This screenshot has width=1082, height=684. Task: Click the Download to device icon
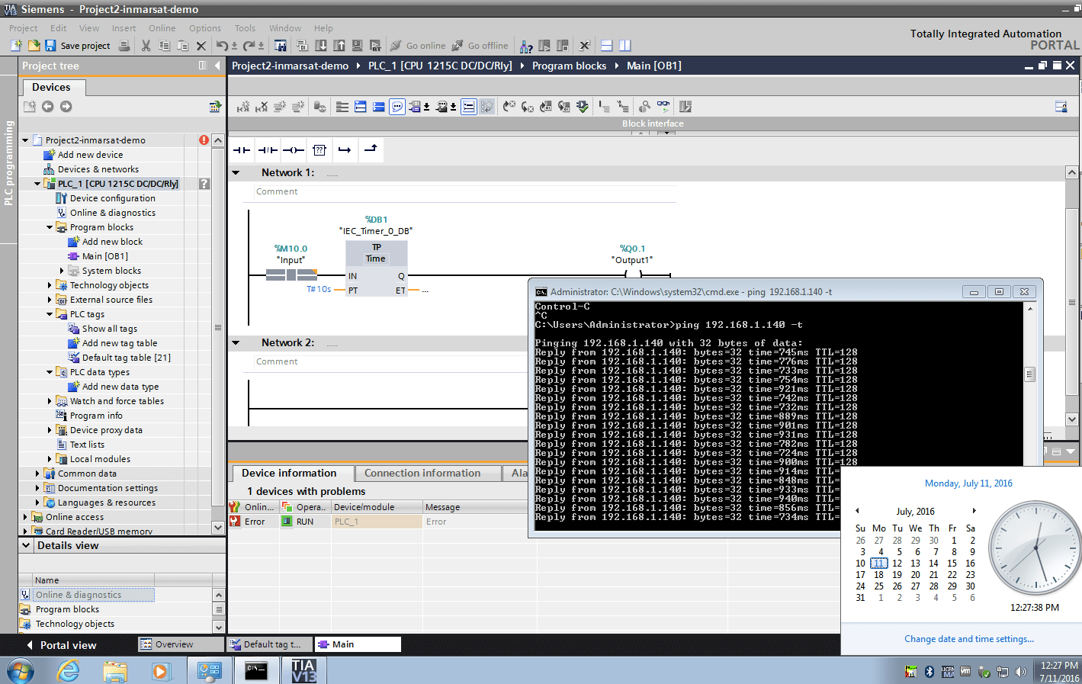(321, 46)
